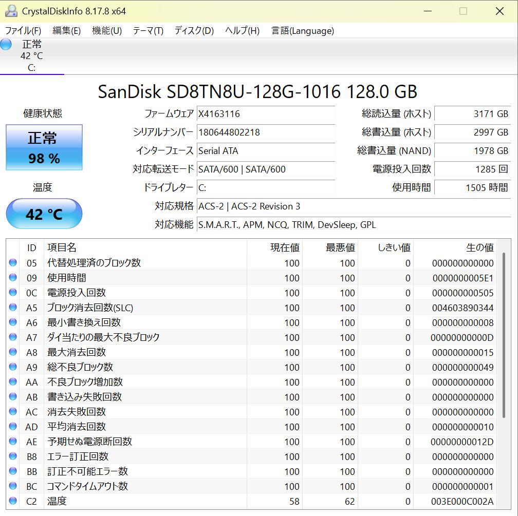Click status icon for row 09 使用時間

tap(13, 277)
